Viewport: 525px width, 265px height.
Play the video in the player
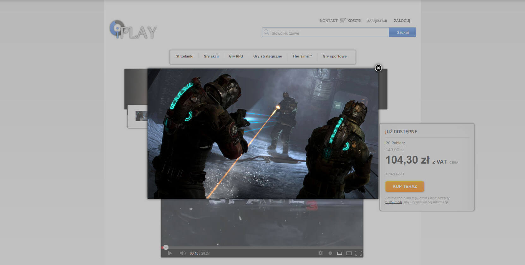(x=170, y=253)
